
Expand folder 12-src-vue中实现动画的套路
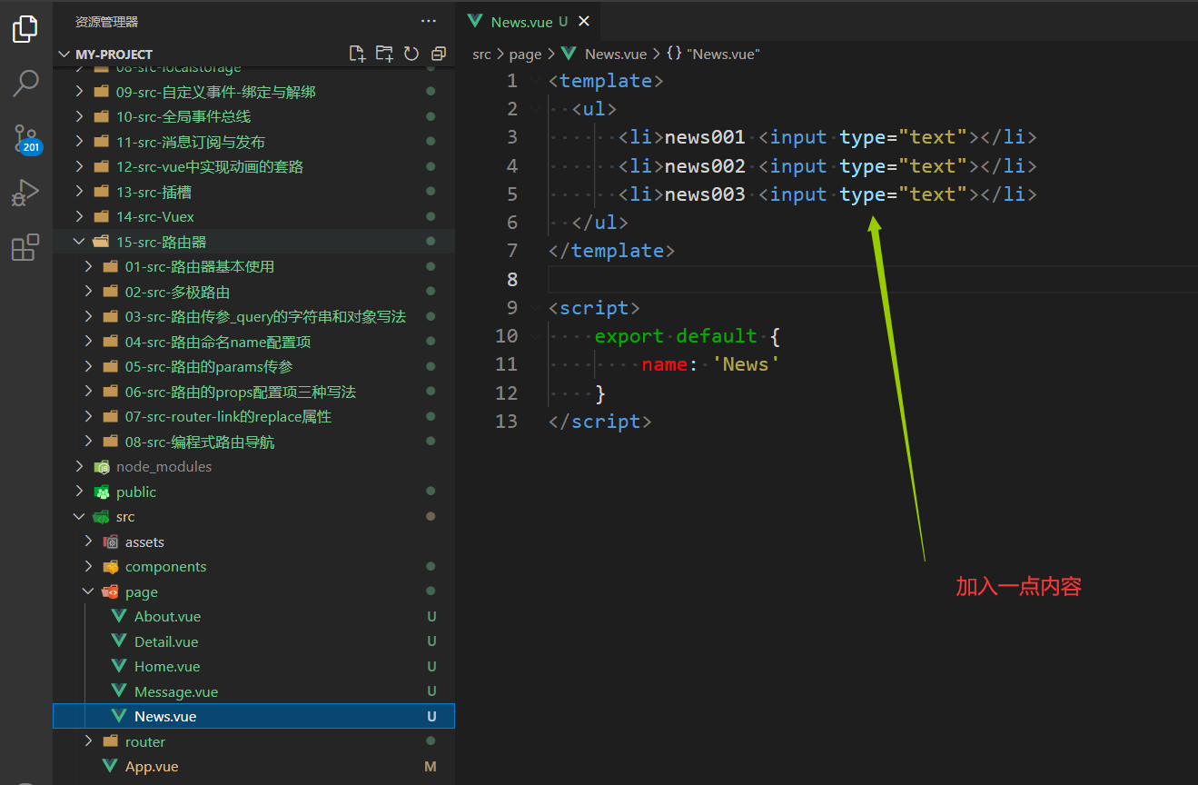[x=254, y=166]
